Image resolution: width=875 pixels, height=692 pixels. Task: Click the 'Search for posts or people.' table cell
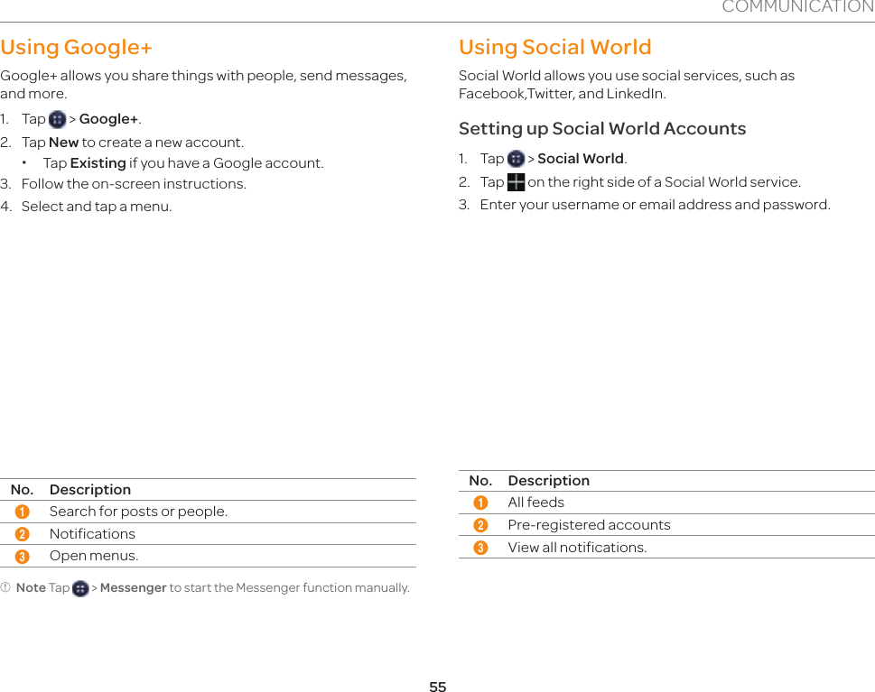pos(138,512)
